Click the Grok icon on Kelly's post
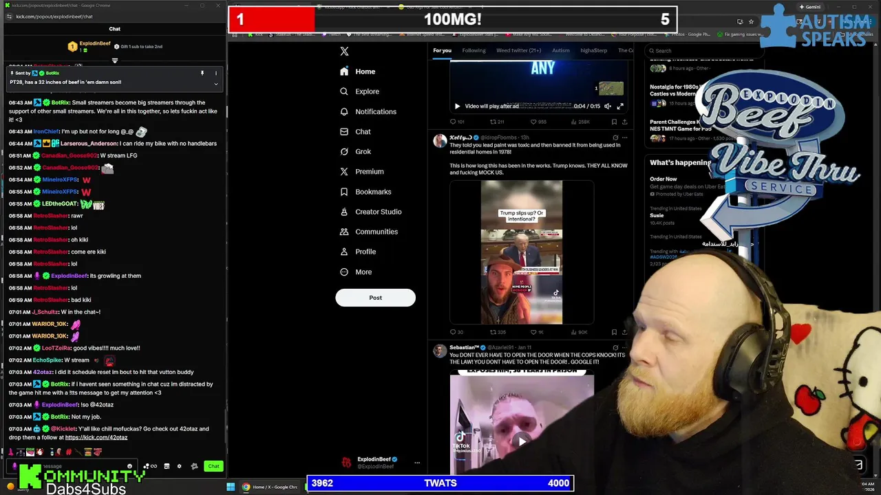Image resolution: width=881 pixels, height=495 pixels. click(x=615, y=137)
